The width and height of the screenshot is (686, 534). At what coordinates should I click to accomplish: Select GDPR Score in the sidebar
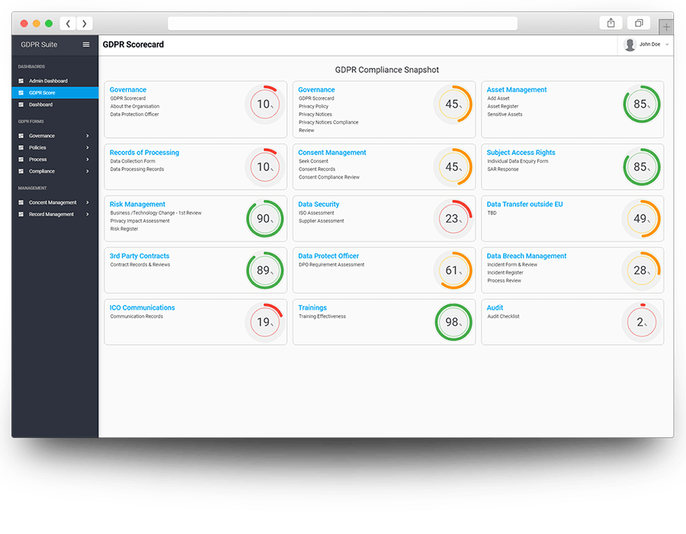[42, 93]
